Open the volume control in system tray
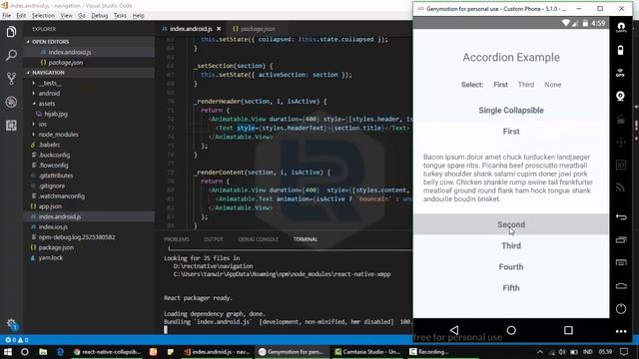Viewport: 639px width, 359px height. pyautogui.click(x=562, y=352)
